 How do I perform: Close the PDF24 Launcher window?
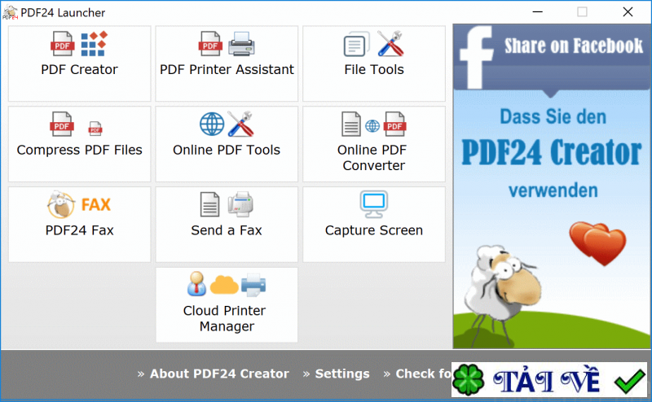coord(628,12)
